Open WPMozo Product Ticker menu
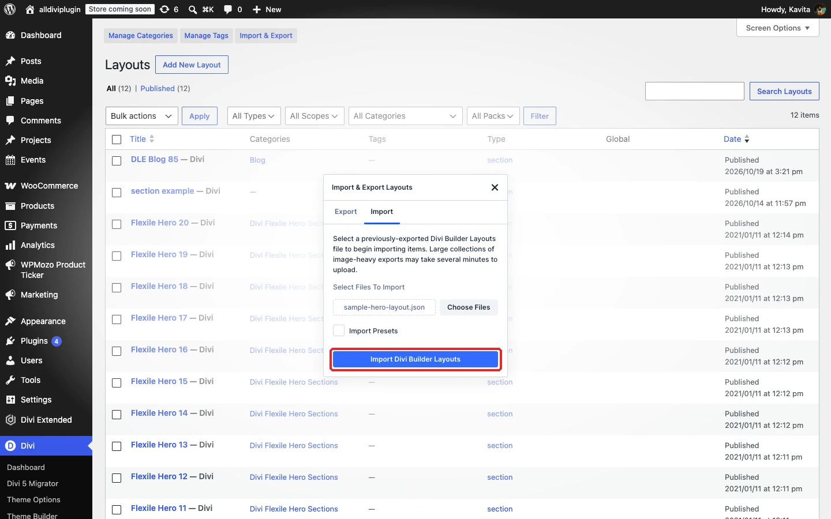Viewport: 831px width, 519px height. 46,270
